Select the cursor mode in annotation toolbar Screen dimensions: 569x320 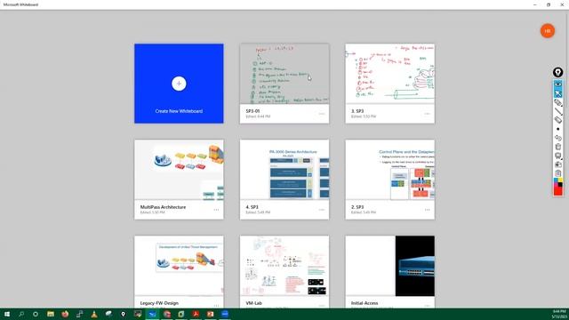(x=557, y=93)
